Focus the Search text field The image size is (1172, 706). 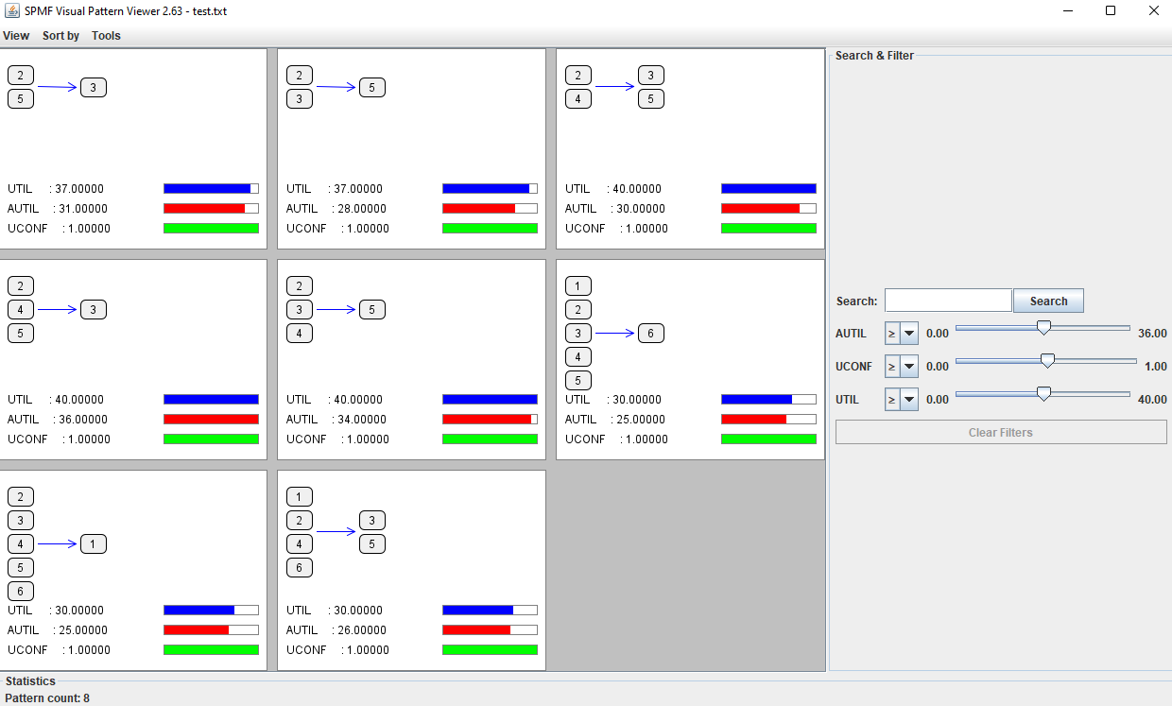click(947, 301)
